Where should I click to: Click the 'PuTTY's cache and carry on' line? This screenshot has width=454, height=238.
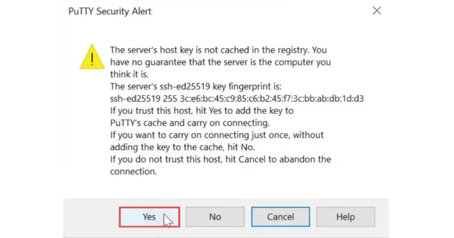pos(190,123)
